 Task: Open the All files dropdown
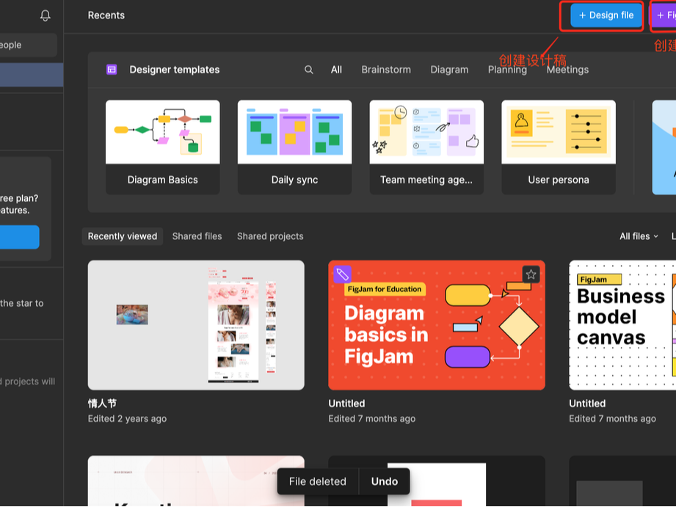637,236
